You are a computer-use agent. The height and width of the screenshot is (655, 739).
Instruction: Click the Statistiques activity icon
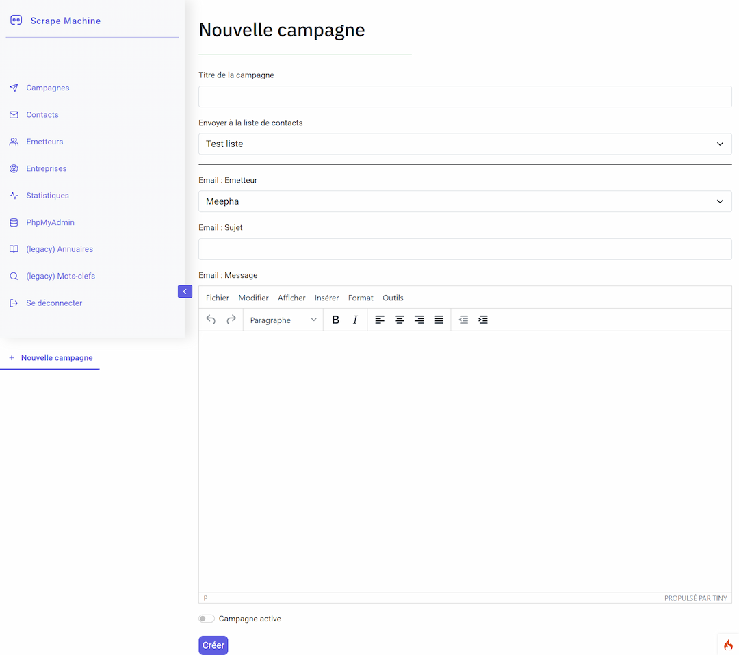click(x=14, y=195)
